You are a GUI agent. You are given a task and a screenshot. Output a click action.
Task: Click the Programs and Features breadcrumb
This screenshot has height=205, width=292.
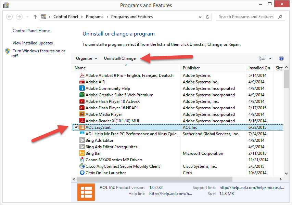click(x=132, y=17)
